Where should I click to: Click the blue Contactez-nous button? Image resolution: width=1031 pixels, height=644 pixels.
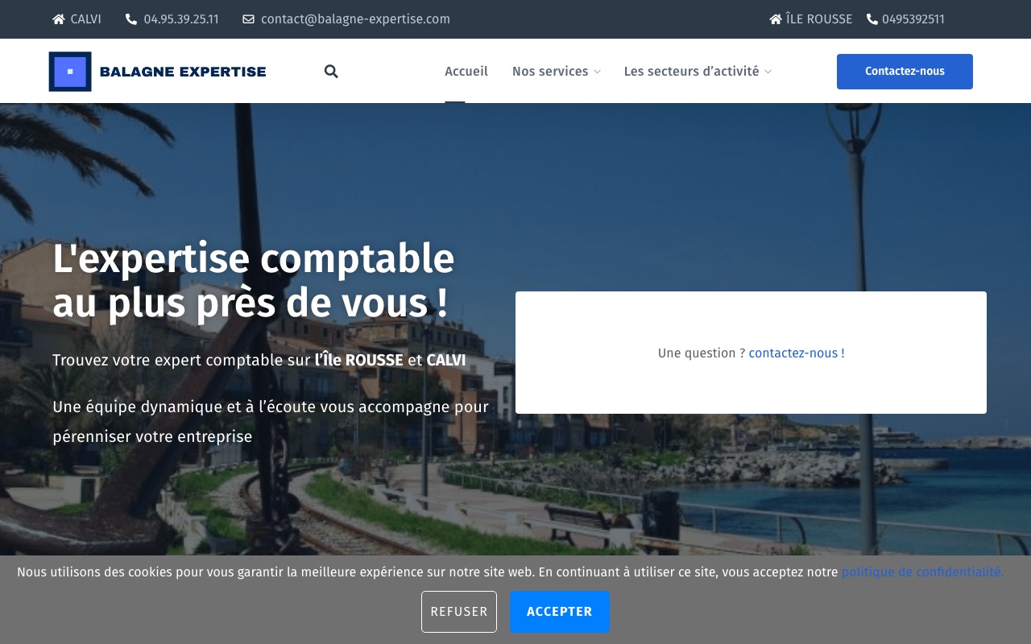pos(905,72)
